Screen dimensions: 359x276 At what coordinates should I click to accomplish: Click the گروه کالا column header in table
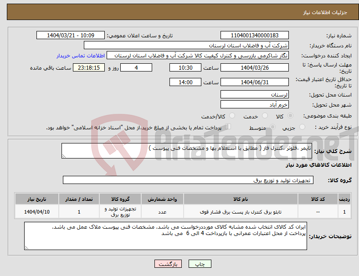[x=120, y=199]
